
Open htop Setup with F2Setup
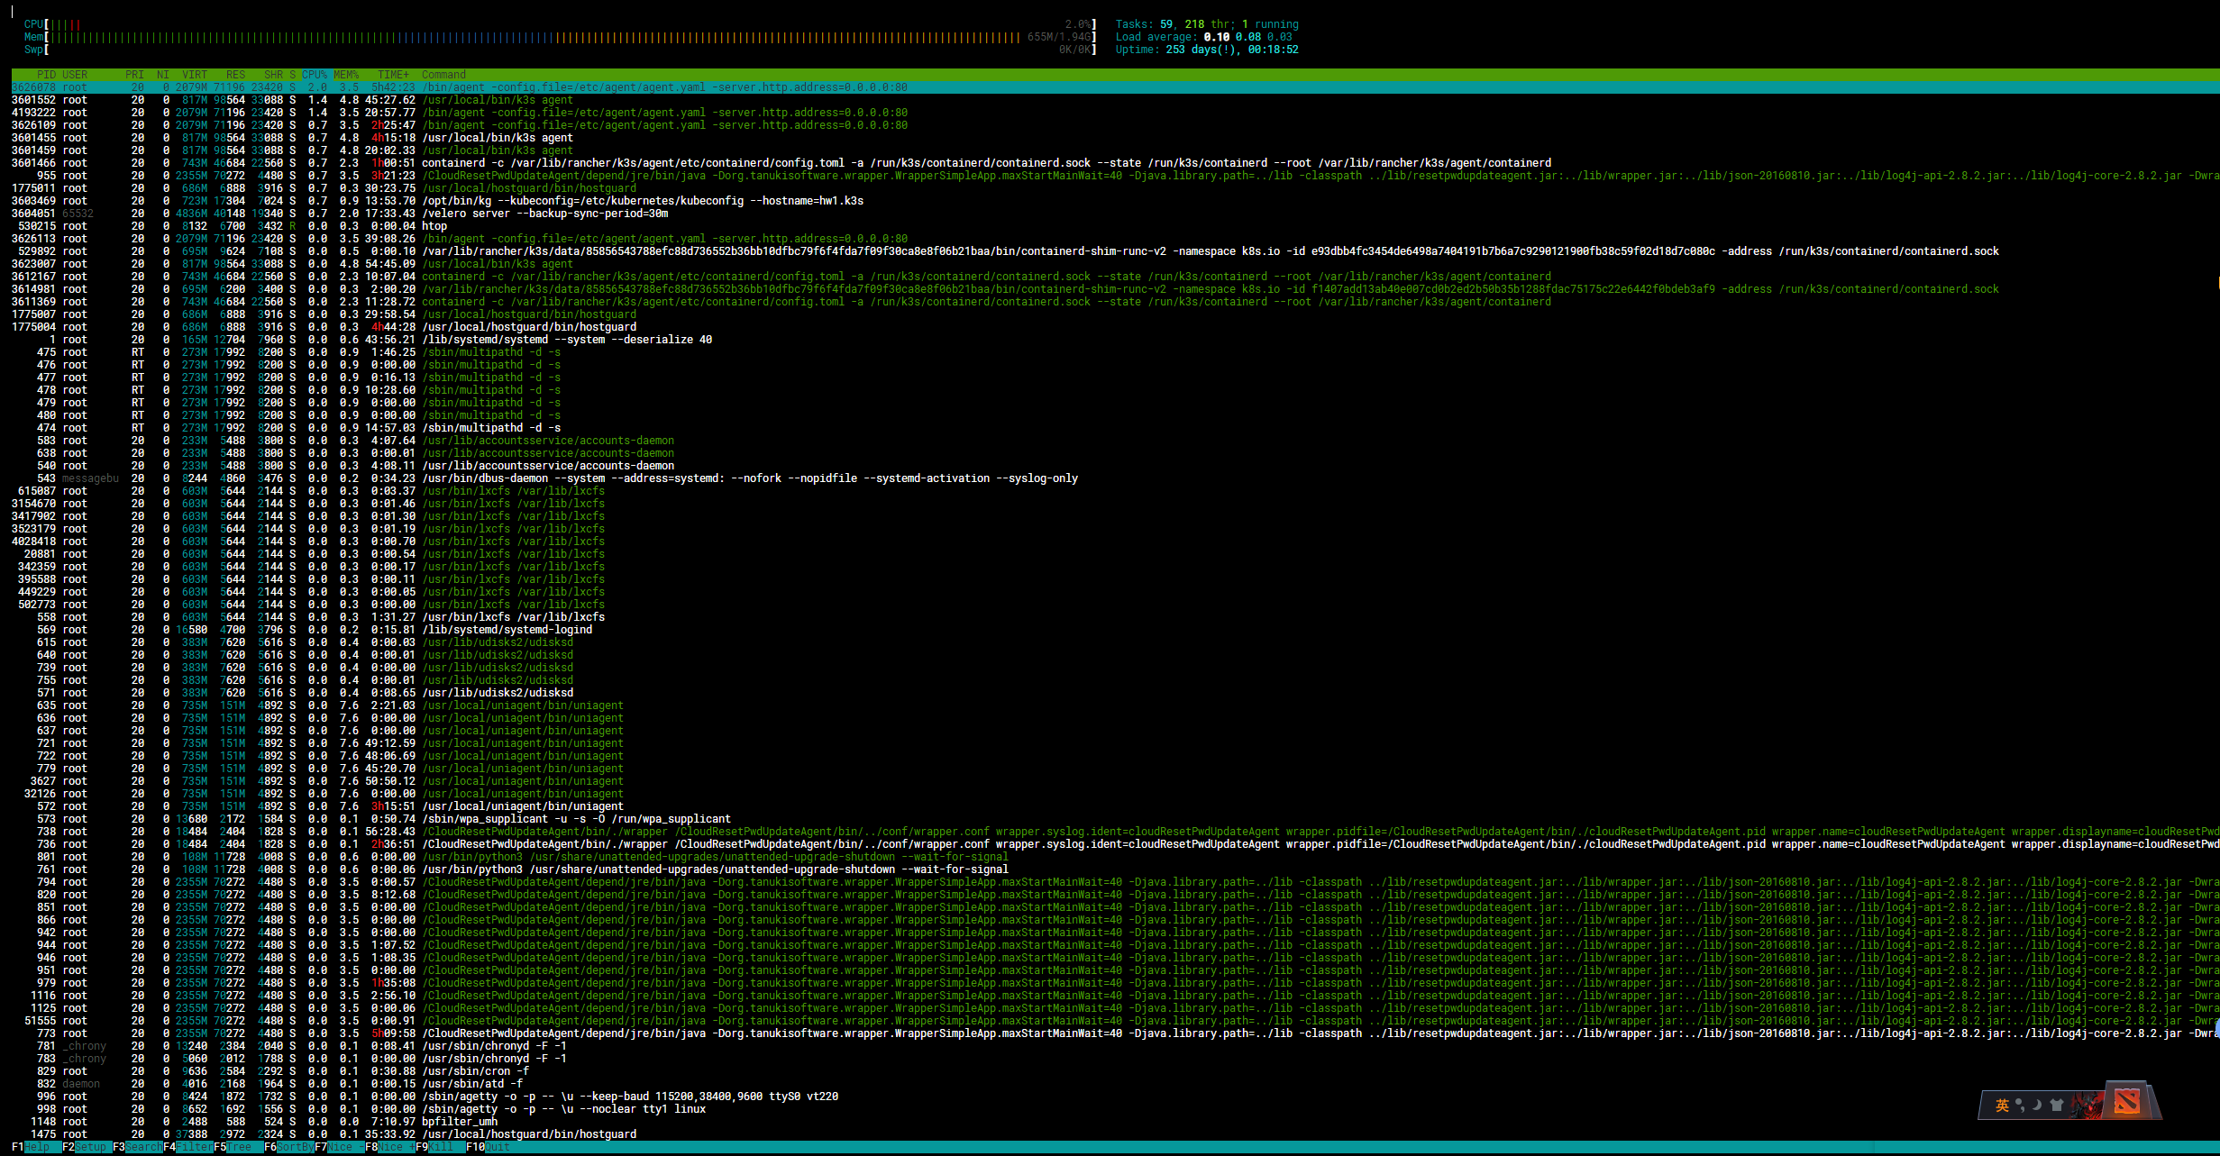click(85, 1147)
